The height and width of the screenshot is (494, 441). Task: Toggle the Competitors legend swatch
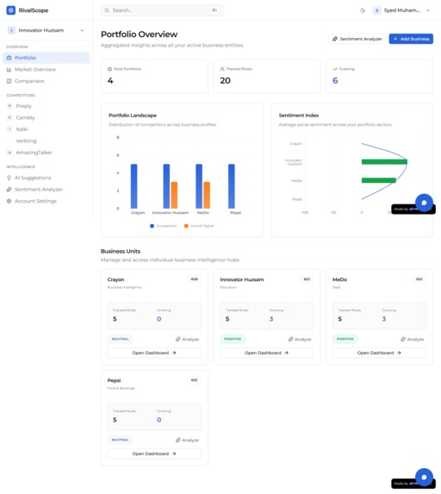(x=152, y=226)
